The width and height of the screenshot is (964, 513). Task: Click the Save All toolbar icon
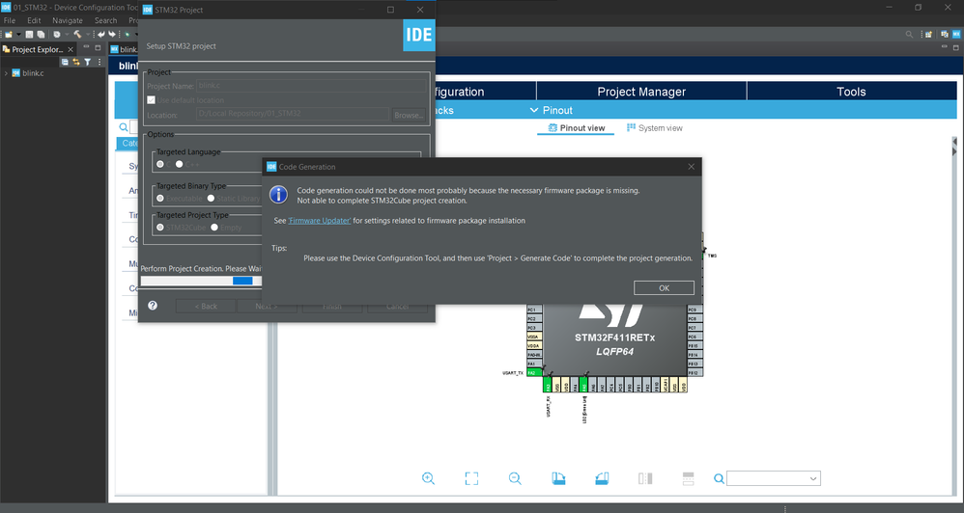41,35
